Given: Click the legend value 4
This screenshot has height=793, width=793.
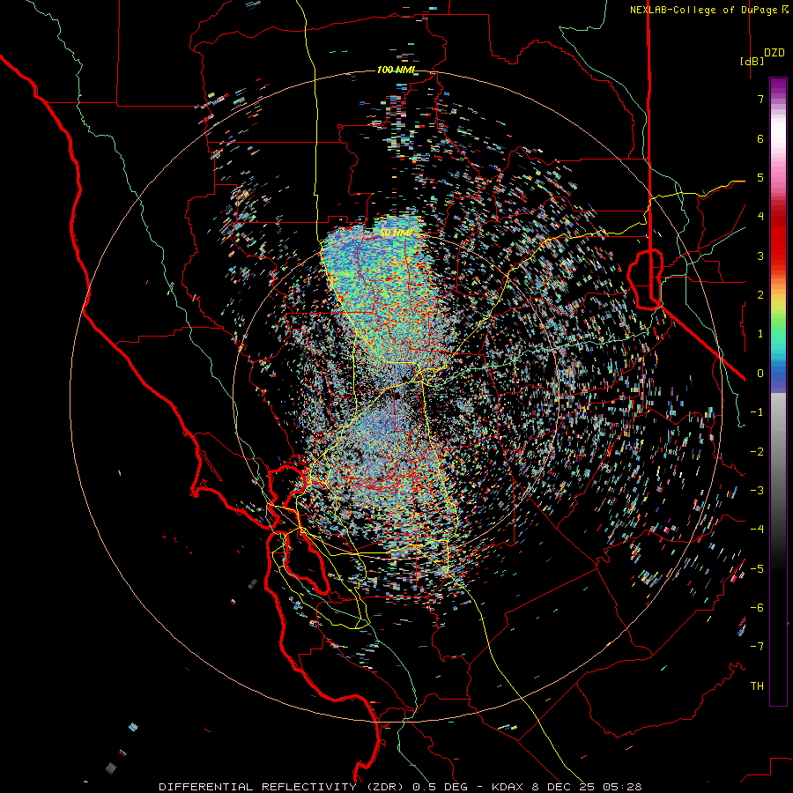Looking at the screenshot, I should click(760, 217).
